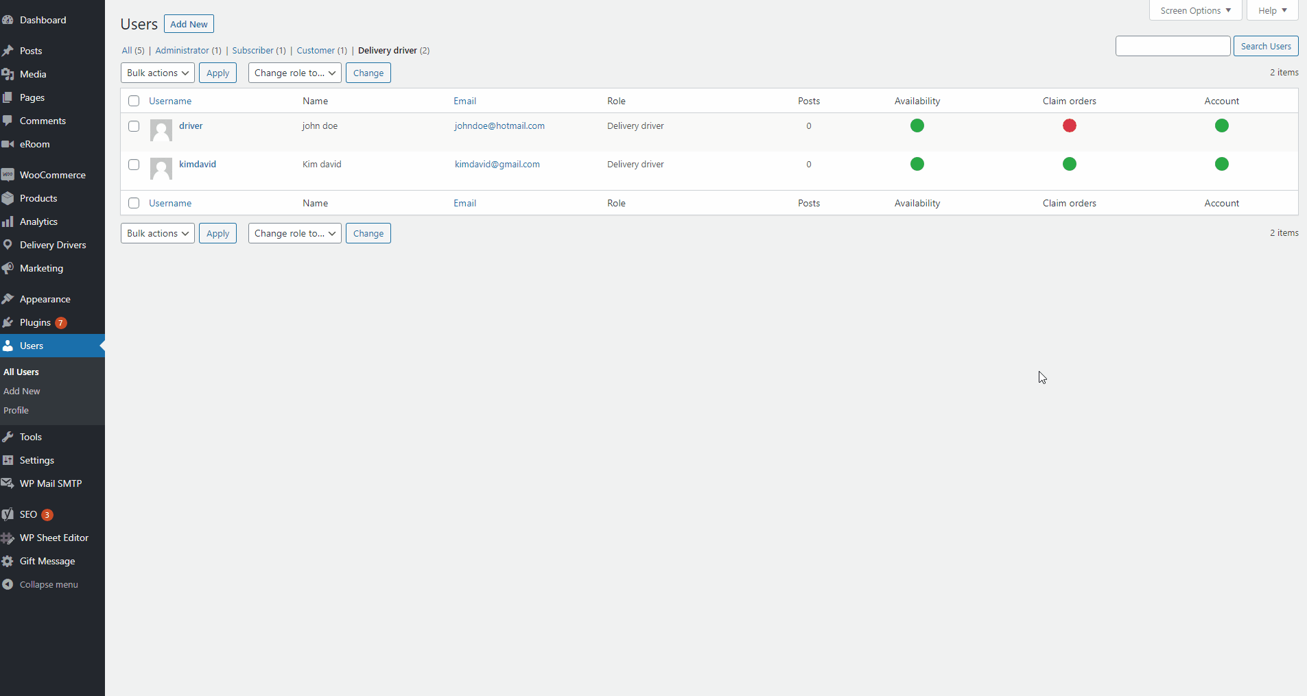Click the top Apply button
The image size is (1307, 696).
pos(217,73)
